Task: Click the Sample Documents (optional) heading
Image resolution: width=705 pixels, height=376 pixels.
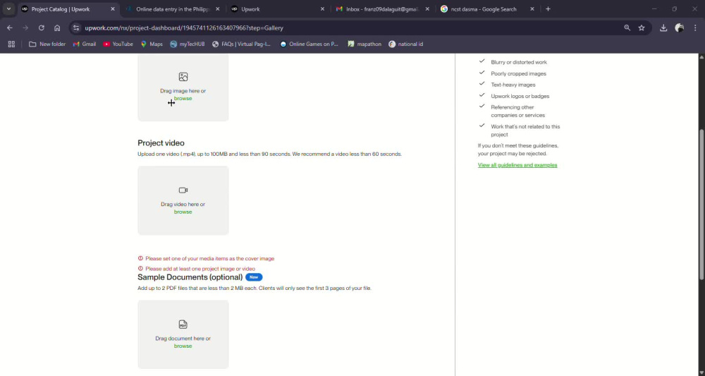Action: [x=190, y=277]
